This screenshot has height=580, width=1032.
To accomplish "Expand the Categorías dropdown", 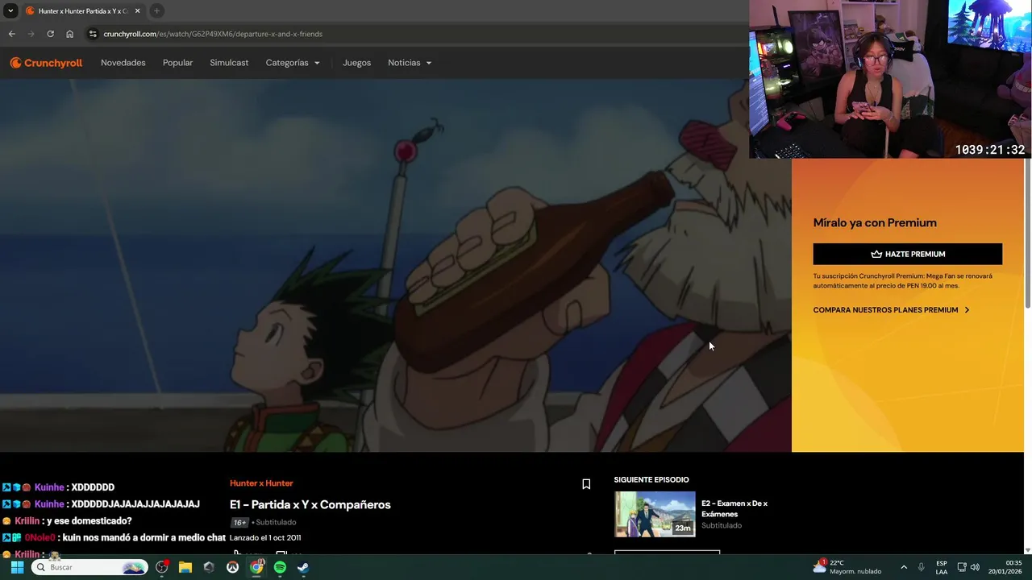I will click(x=293, y=63).
